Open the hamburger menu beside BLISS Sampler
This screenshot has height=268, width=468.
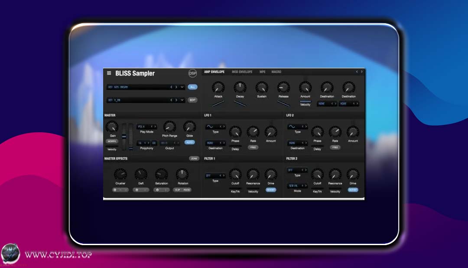pyautogui.click(x=109, y=73)
